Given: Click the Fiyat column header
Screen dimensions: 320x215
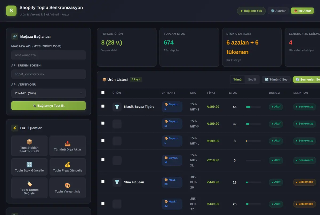Looking at the screenshot, I should [x=211, y=93].
